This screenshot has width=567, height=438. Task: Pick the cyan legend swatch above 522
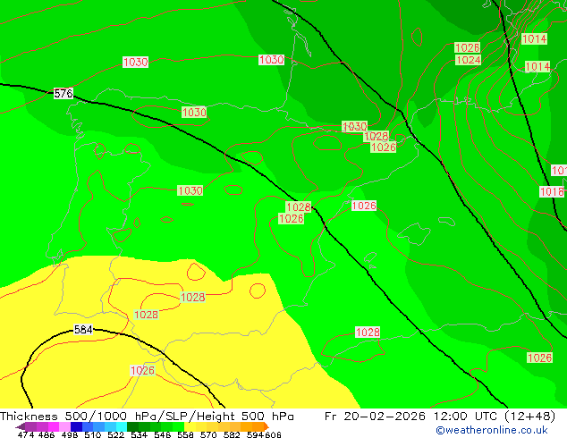pos(122,426)
